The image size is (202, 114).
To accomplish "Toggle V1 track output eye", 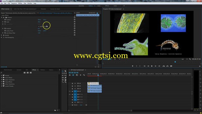I will point(80,91).
